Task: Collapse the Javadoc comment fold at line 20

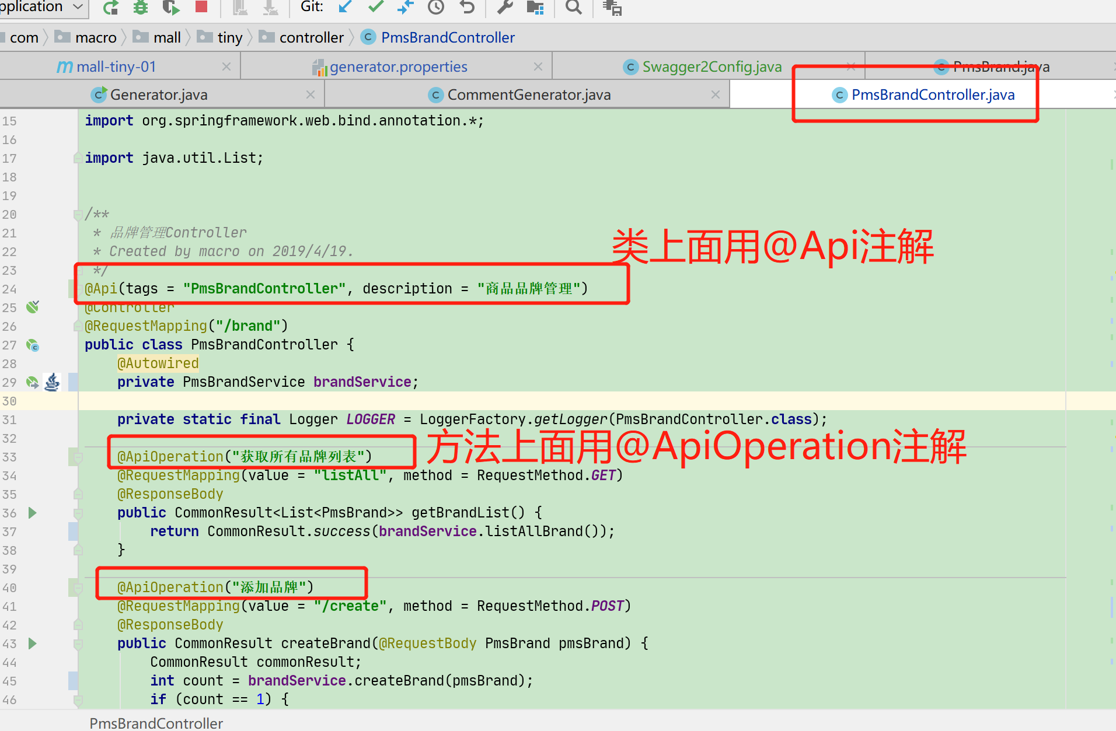Action: tap(78, 215)
